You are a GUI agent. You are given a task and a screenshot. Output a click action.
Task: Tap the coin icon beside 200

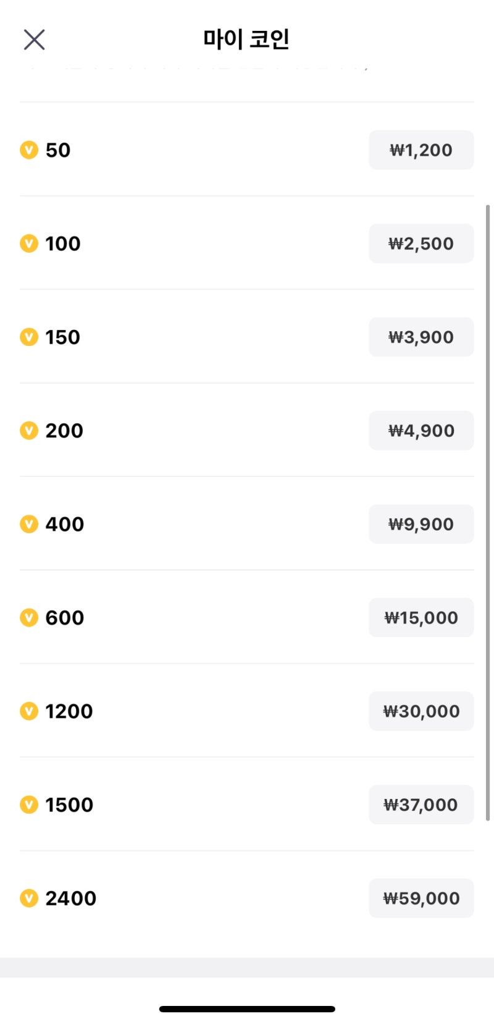[x=29, y=431]
